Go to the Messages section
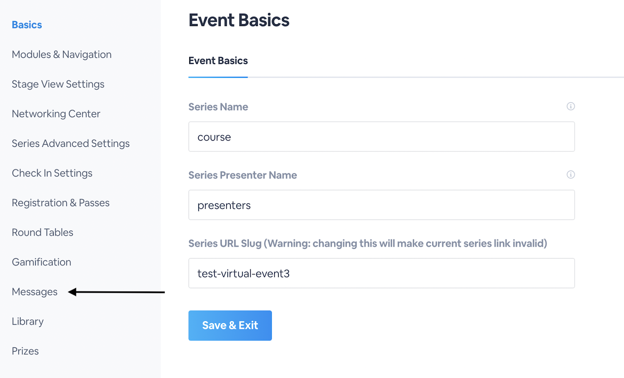Viewport: 624px width, 378px height. point(35,292)
